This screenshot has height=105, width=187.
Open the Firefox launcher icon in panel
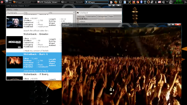point(116,2)
